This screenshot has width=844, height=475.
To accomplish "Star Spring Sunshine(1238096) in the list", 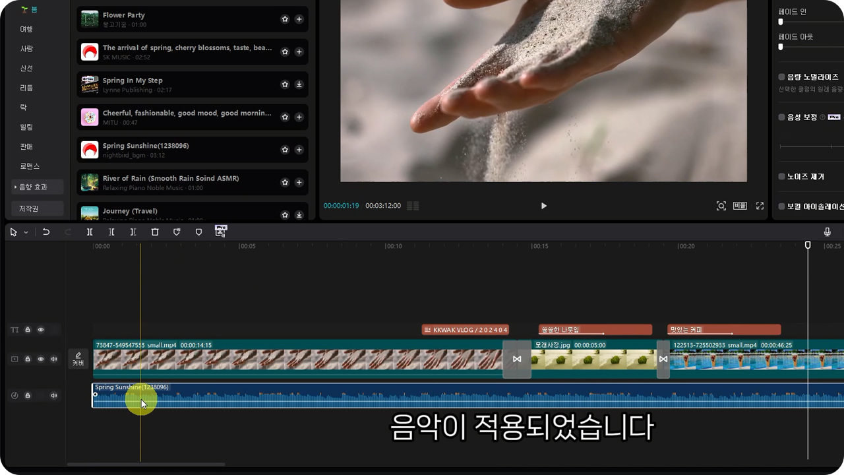I will coord(285,150).
